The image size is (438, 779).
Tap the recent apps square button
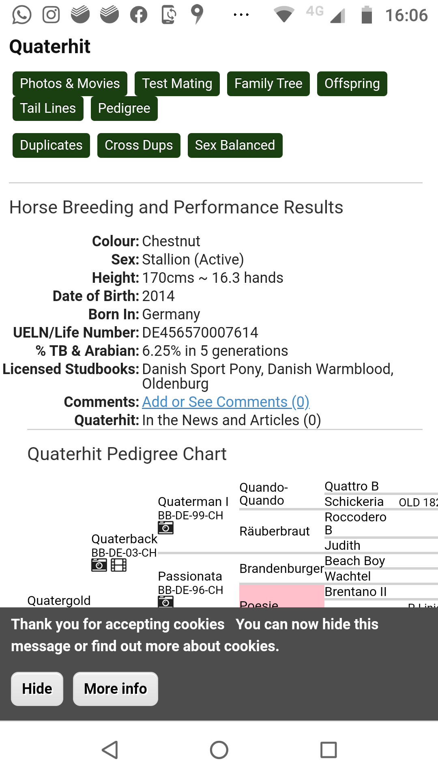[328, 750]
